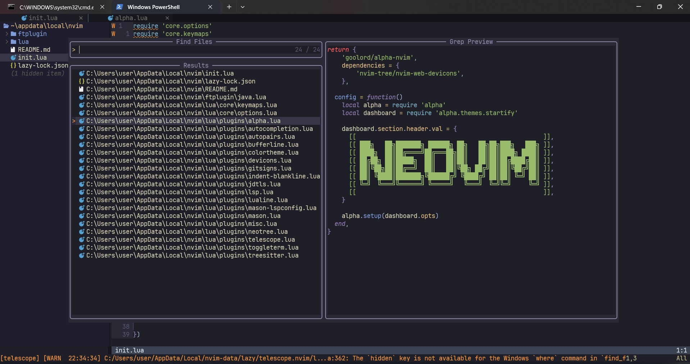Open the terminal new-tab dropdown chevron

click(x=243, y=7)
